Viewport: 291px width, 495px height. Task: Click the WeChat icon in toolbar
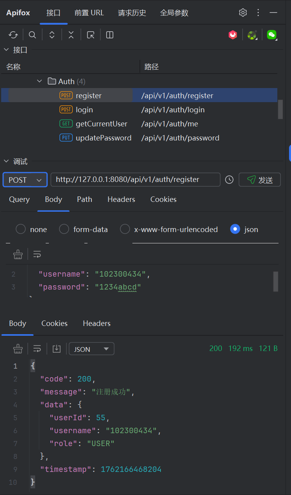point(272,35)
